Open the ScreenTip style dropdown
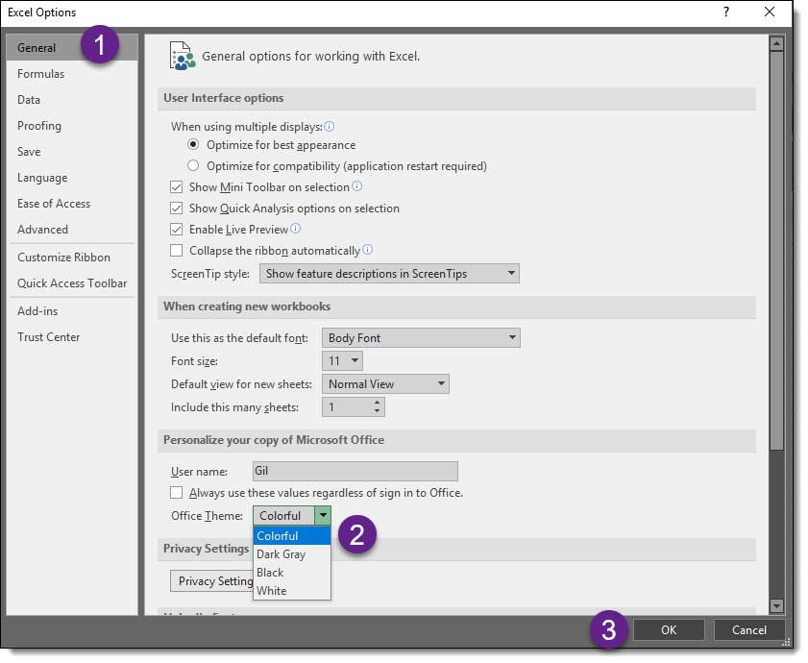 tap(389, 274)
